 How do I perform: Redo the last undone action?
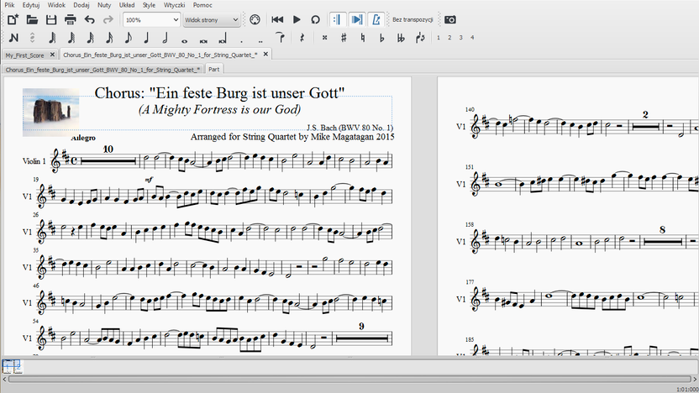click(x=108, y=19)
